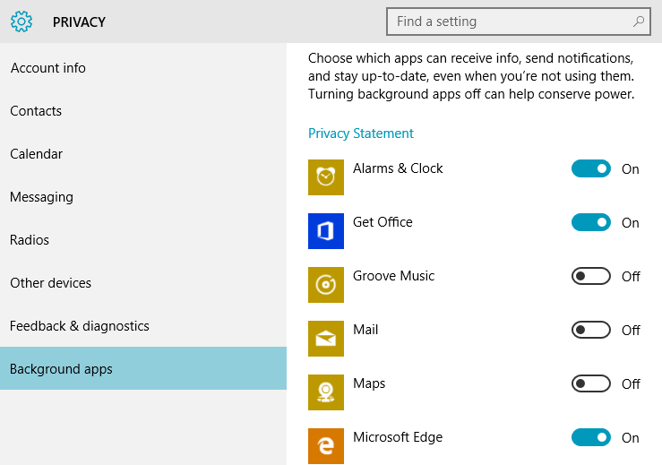Turn off Alarms & Clock background toggle
The image size is (662, 465).
tap(591, 168)
